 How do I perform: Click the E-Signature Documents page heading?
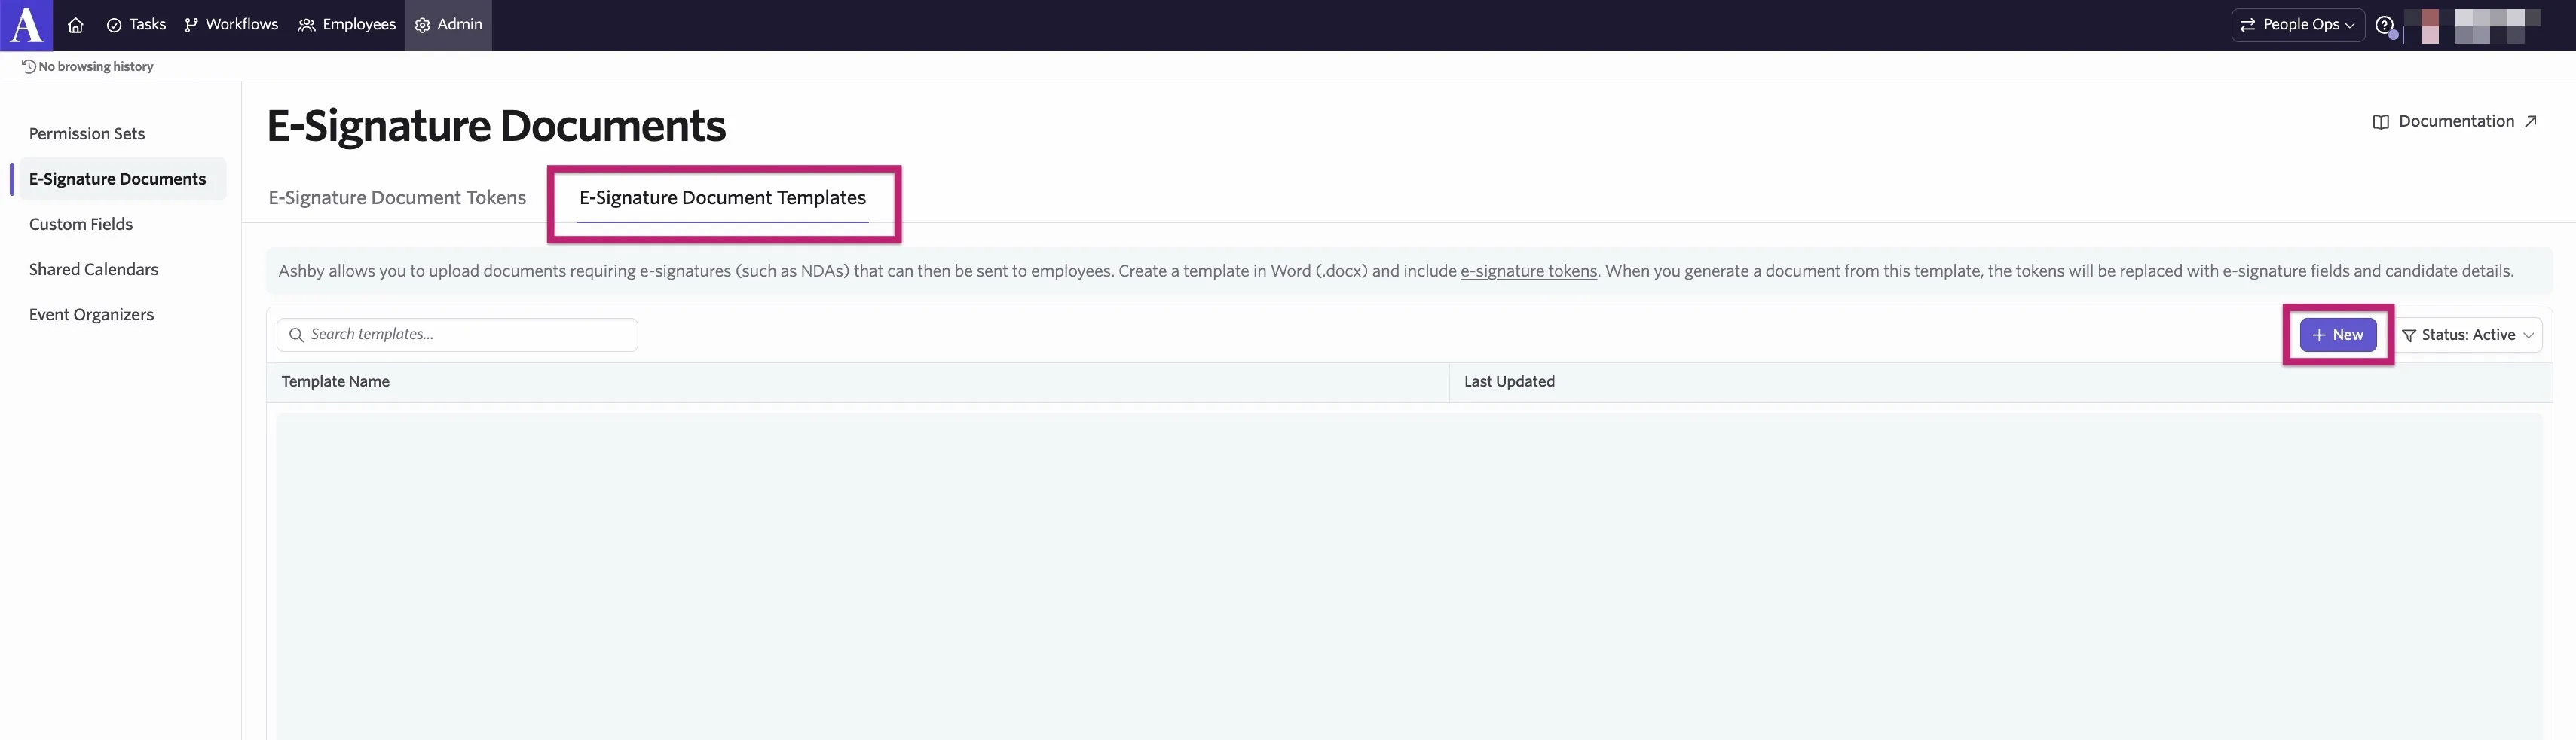click(496, 126)
